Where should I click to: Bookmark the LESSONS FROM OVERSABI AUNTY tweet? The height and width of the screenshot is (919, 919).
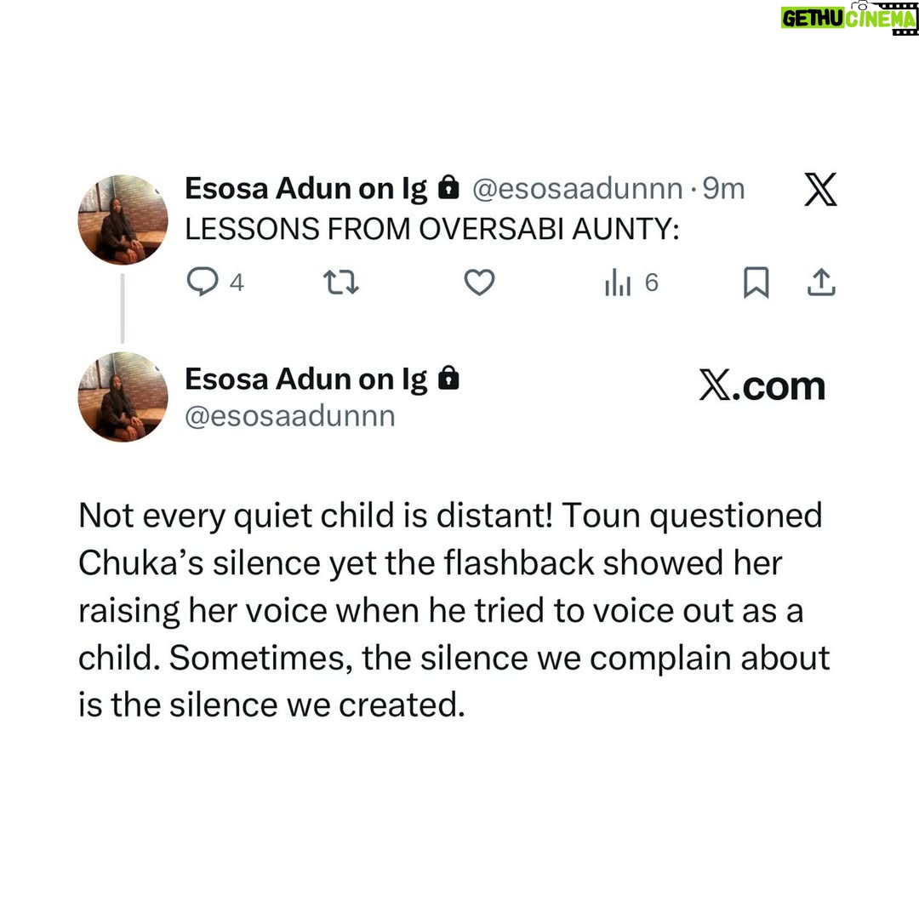(x=756, y=282)
